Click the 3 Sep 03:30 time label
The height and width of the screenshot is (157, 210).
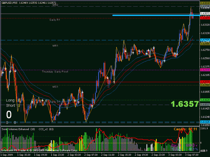175,155
